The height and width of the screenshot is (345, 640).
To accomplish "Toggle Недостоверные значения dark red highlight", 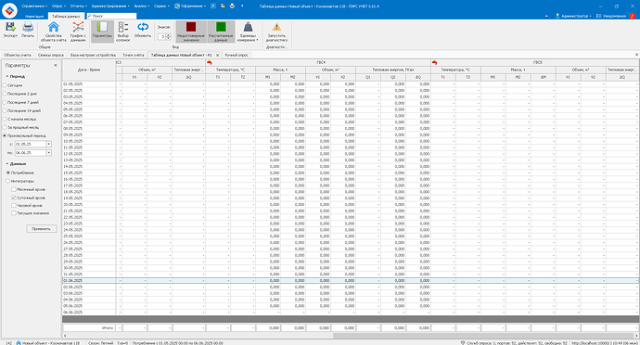I will (191, 32).
